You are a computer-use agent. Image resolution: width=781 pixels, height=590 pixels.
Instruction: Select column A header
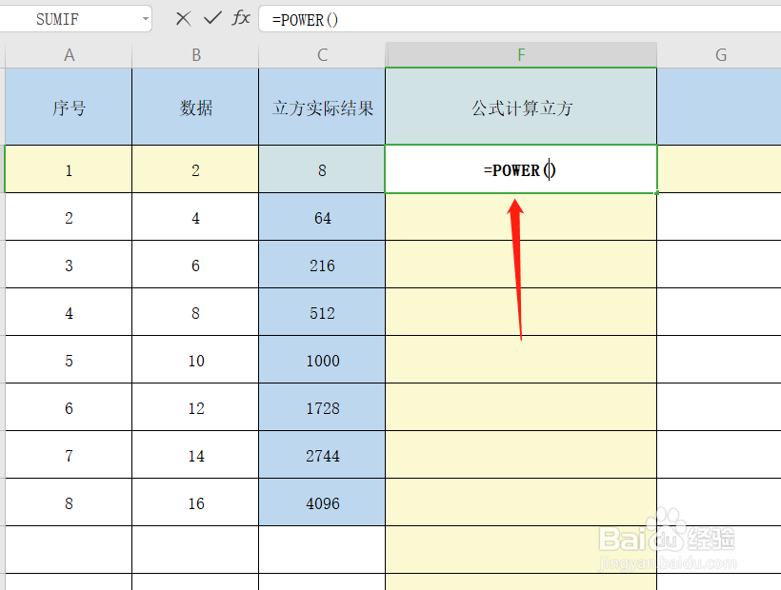(69, 55)
